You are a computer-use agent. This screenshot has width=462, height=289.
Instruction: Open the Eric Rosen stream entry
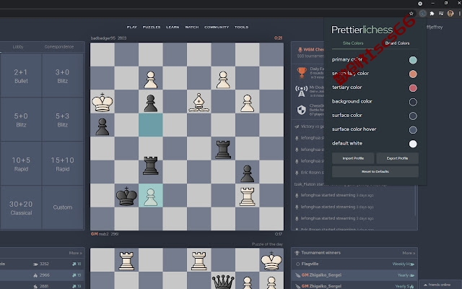311,173
